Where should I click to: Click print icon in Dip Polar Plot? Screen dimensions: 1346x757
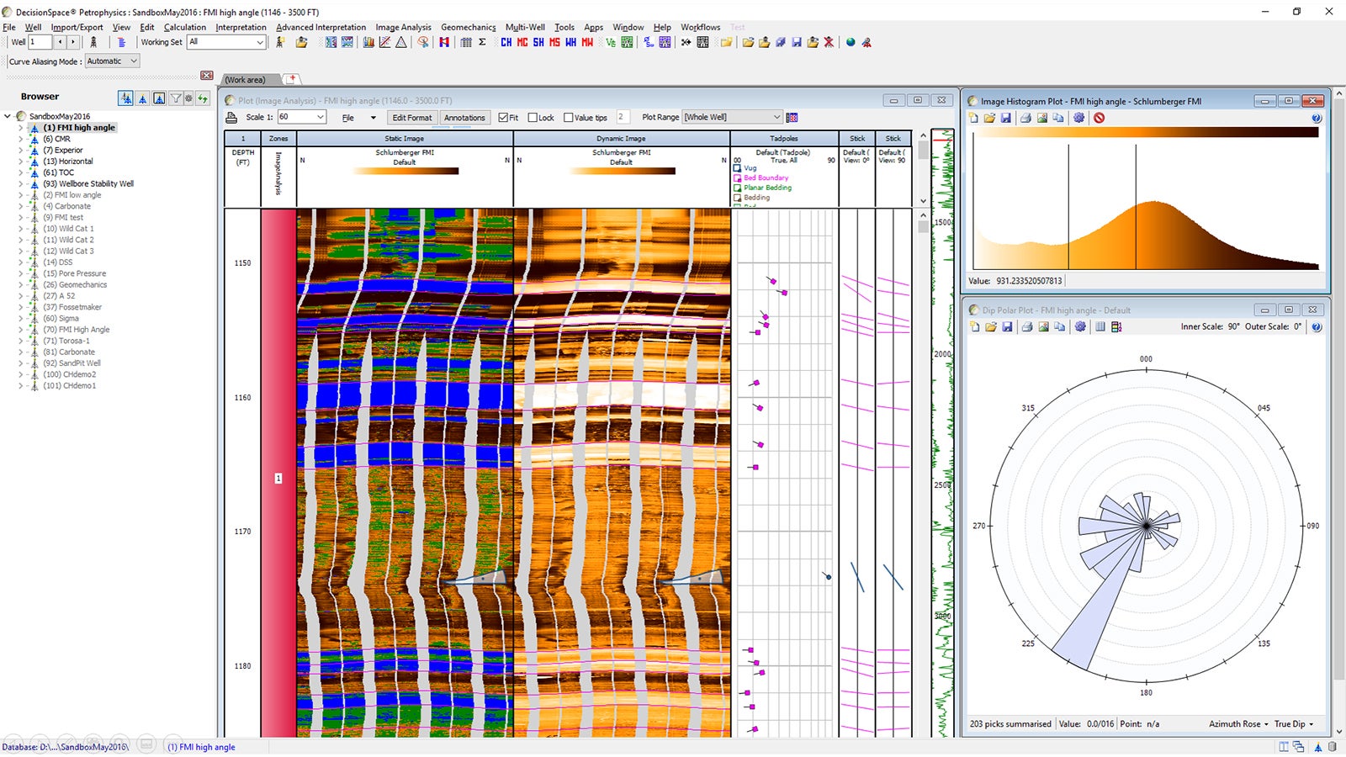[1027, 326]
